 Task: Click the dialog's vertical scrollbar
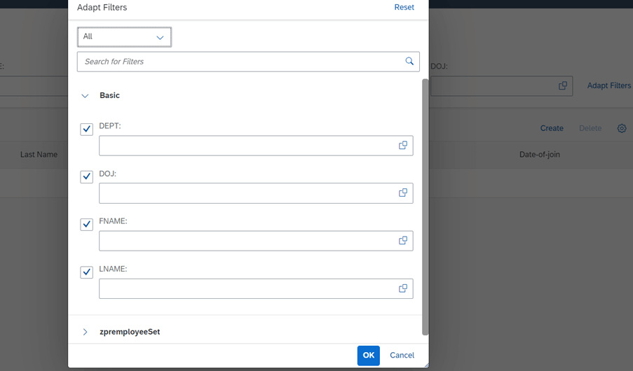click(x=425, y=207)
